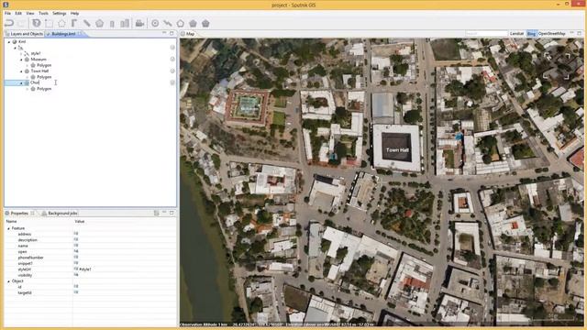Collapse the Museum tree node
Image resolution: width=587 pixels, height=330 pixels.
tap(21, 60)
